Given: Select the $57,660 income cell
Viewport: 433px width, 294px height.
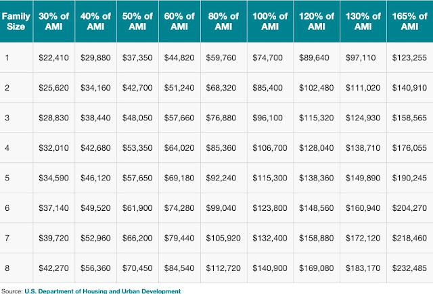Looking at the screenshot, I should pos(178,118).
